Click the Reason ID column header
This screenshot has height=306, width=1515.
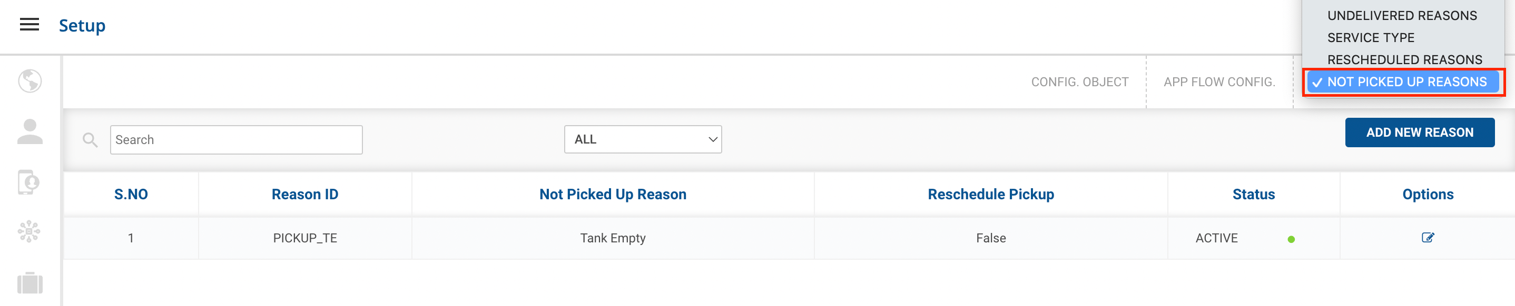304,195
